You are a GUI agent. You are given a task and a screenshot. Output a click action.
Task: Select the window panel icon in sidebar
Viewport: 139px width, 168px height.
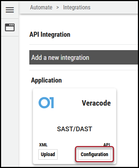(x=10, y=27)
